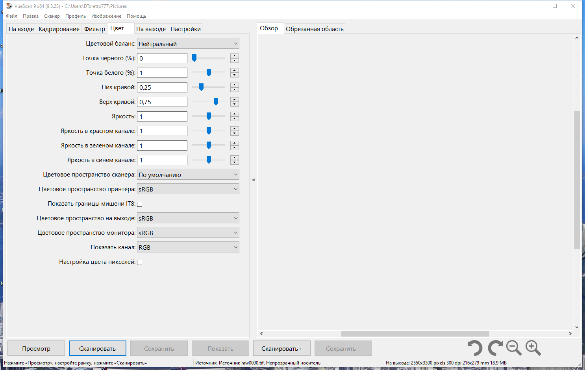Click the Яркость value field
This screenshot has width=585, height=370.
162,116
